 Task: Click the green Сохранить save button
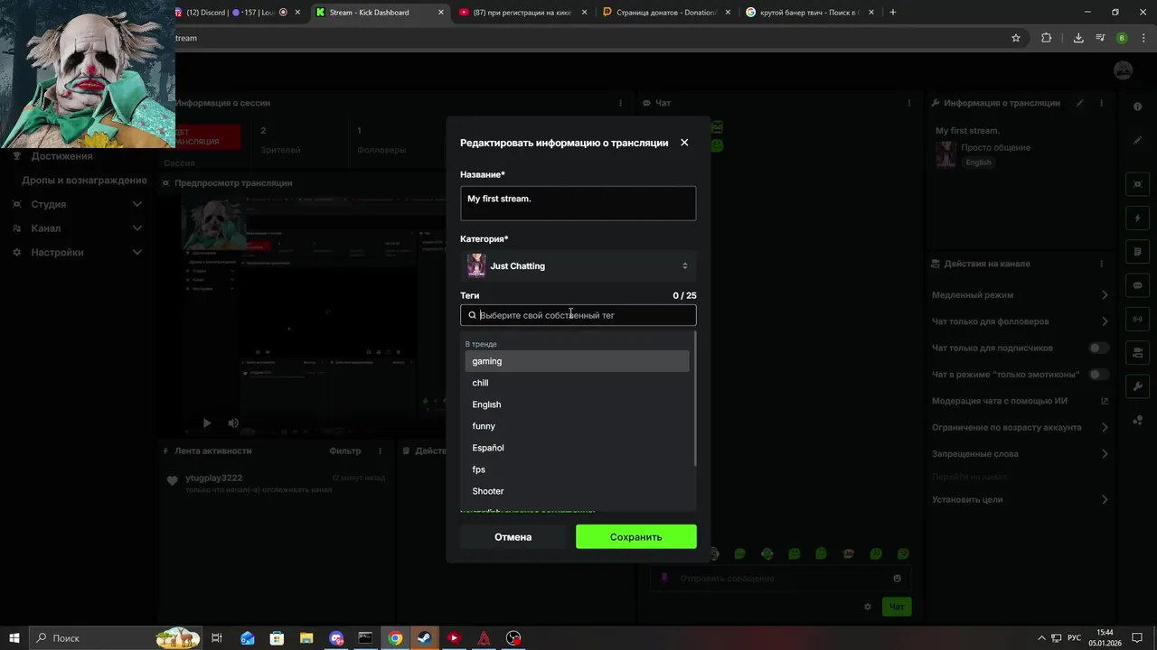(x=636, y=536)
